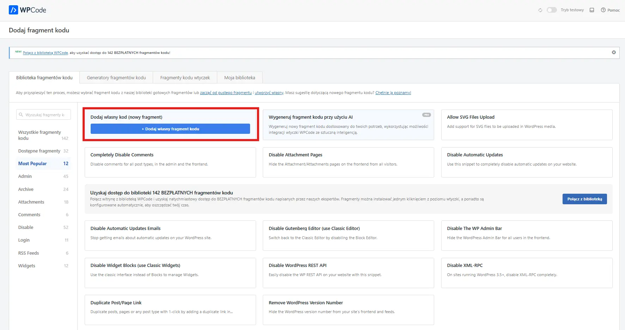Click the refresh icon beside test mode
This screenshot has height=330, width=625.
pos(540,10)
